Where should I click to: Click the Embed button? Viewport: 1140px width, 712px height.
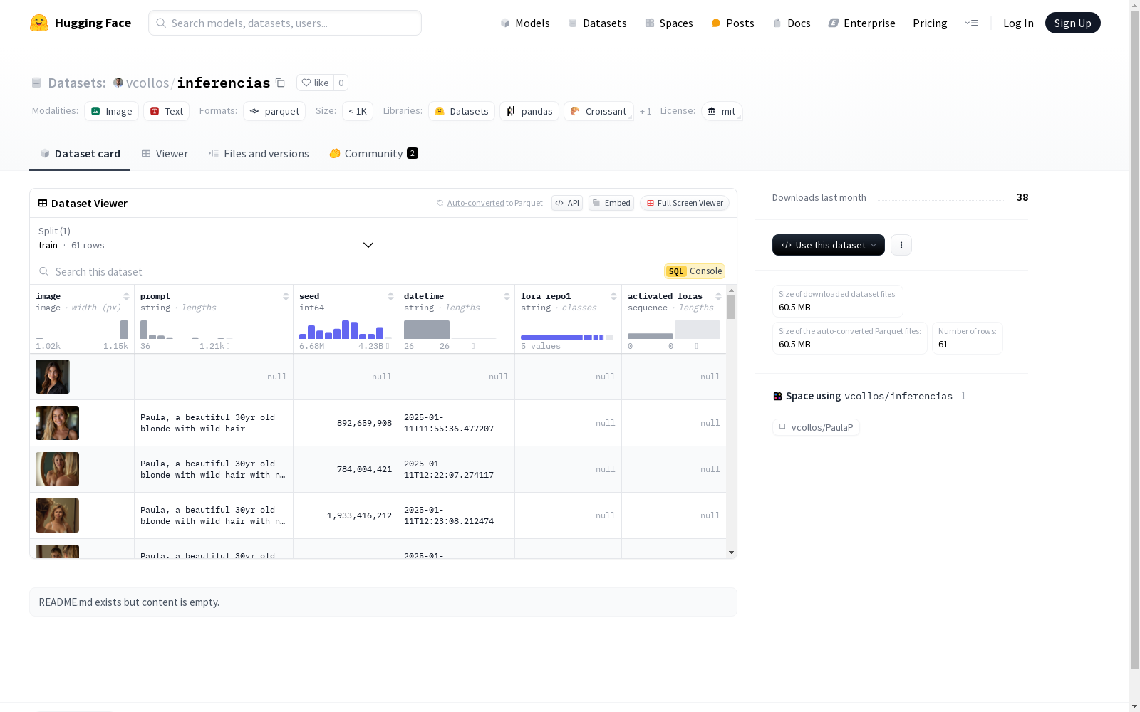pos(611,203)
